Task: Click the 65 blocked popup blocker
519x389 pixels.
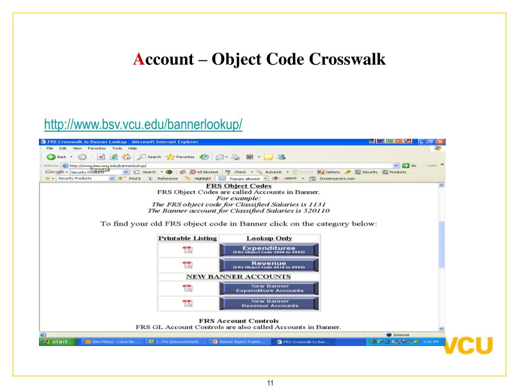Action: [204, 172]
